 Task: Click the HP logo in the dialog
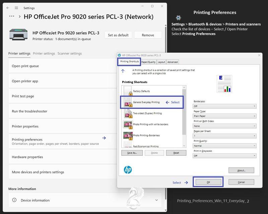point(128,170)
